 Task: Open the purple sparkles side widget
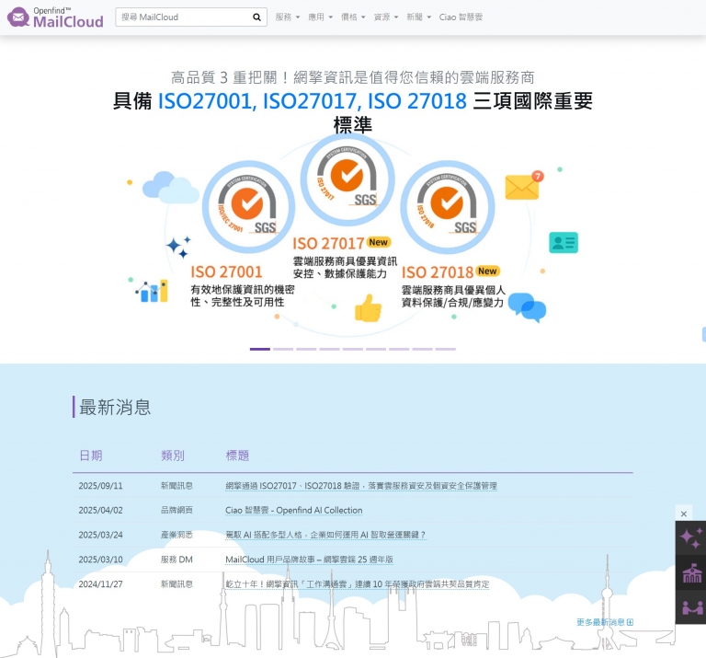click(x=689, y=539)
